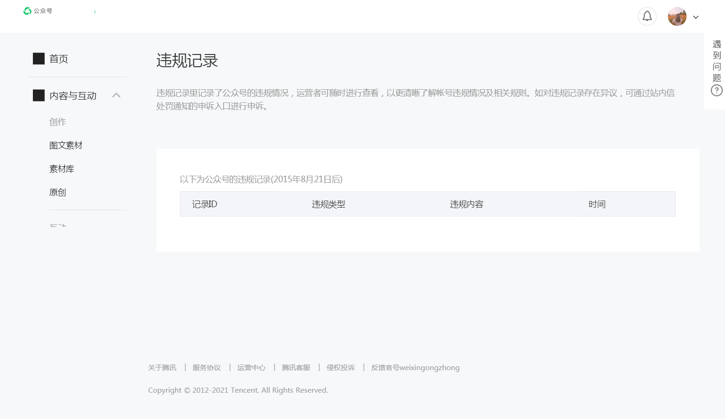Expand the account dropdown arrow
This screenshot has height=419, width=725.
click(696, 17)
